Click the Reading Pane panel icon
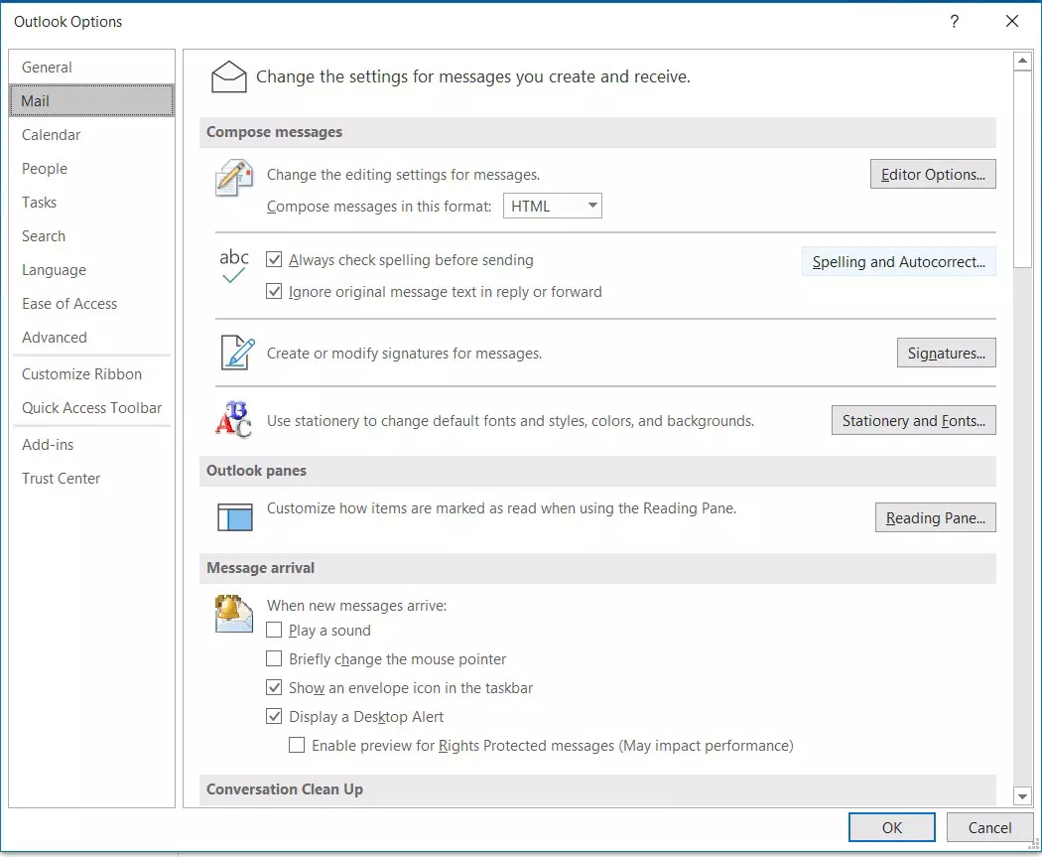This screenshot has height=857, width=1042. pyautogui.click(x=234, y=516)
